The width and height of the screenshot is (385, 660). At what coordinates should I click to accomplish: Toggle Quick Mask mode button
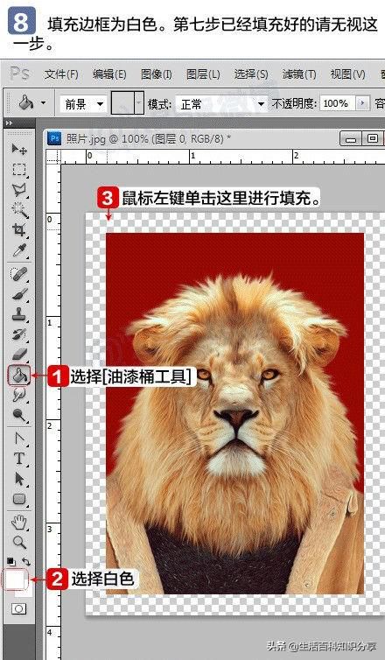(19, 608)
